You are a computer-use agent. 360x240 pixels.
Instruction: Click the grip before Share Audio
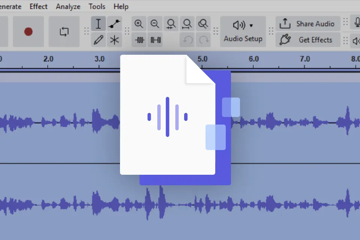[x=271, y=31]
